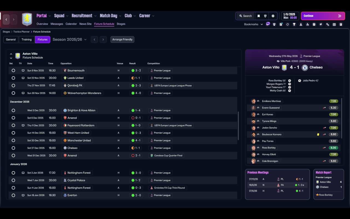Screen dimensions: 350x219
Task: Open the Bookmarks dropdown
Action: 253,24
